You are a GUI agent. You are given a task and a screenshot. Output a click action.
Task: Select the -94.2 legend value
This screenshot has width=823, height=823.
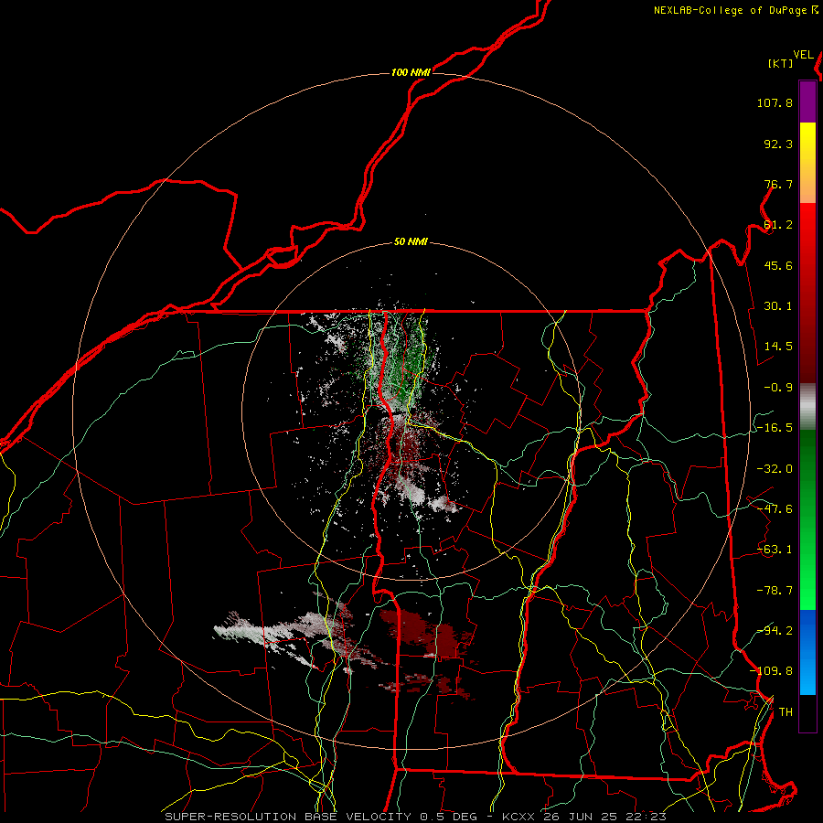click(775, 631)
